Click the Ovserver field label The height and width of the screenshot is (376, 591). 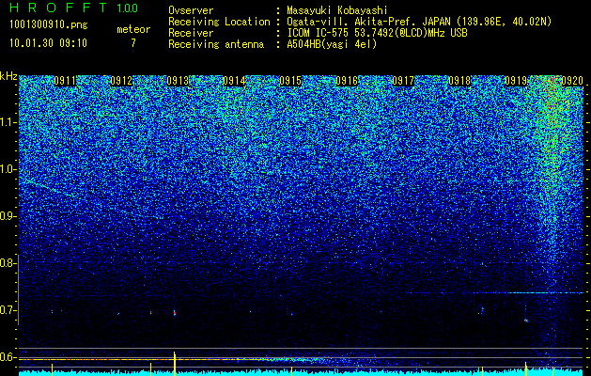191,10
